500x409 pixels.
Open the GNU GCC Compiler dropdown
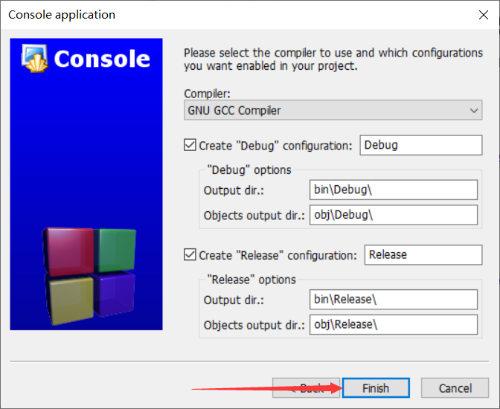[x=333, y=110]
